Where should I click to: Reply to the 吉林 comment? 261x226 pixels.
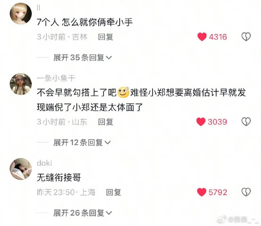105,37
